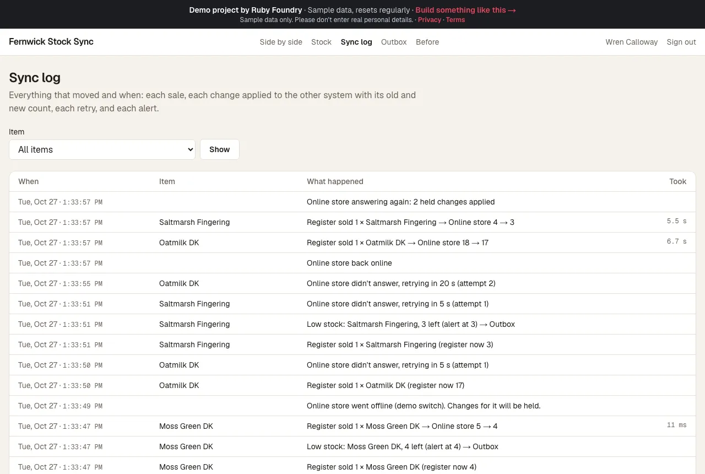Image resolution: width=705 pixels, height=474 pixels.
Task: Click Oatmilk DK 'retrying in 5 s (attempt 1)' entry
Action: [398, 365]
